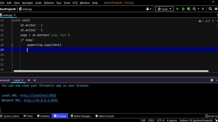Open the Refactor menu
Viewport: 218px width, 122px height.
[49, 3]
